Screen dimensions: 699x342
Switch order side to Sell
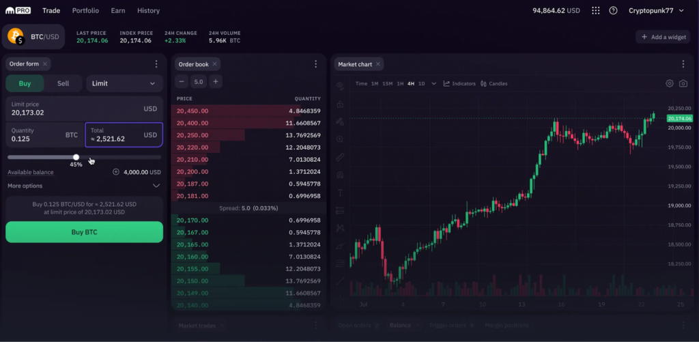point(63,83)
